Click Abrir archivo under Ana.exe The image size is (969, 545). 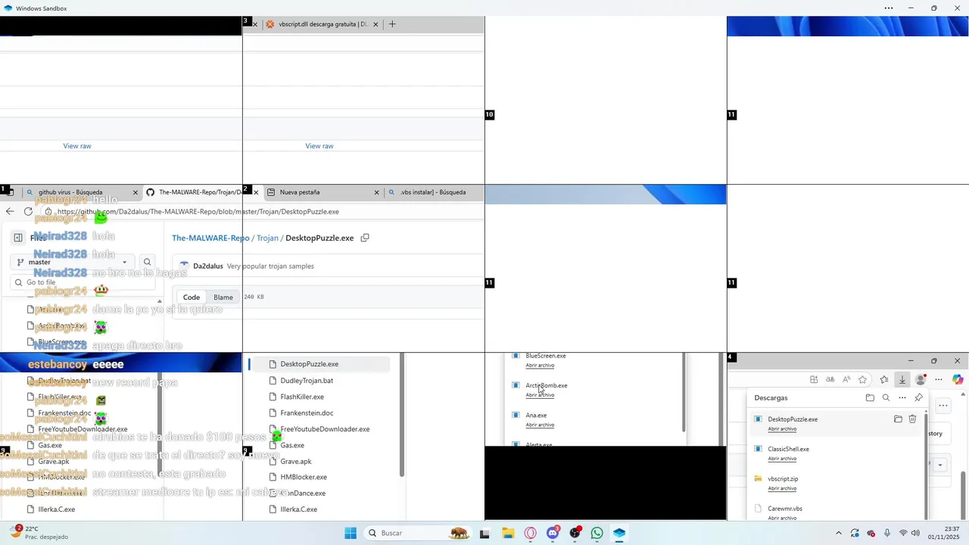tap(540, 425)
